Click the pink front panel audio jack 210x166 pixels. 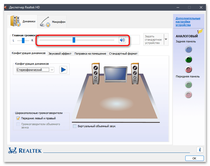[189, 95]
